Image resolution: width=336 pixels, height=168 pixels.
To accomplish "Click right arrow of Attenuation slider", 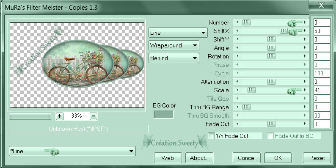I will (x=305, y=82).
